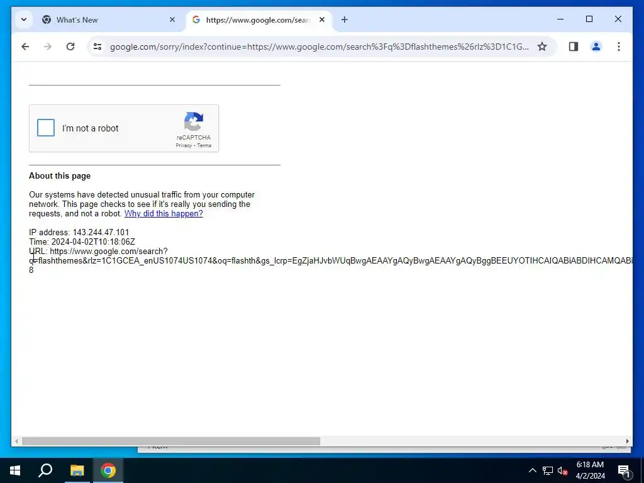
Task: Go back to previous page
Action: (x=25, y=47)
